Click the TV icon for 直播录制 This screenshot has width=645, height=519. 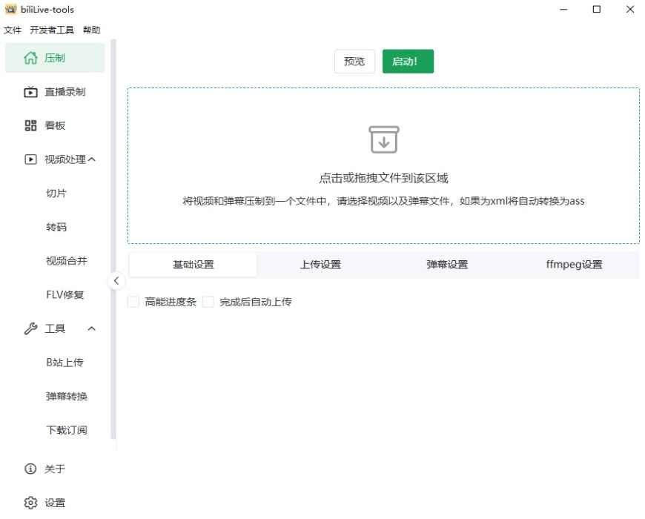pos(30,92)
